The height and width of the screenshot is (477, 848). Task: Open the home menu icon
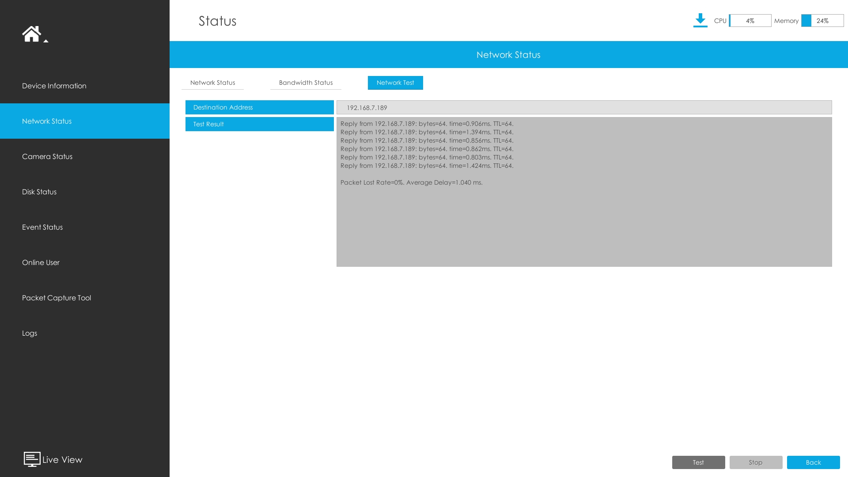point(31,34)
